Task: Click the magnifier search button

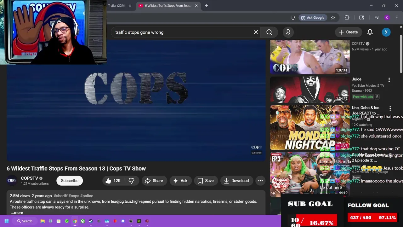Action: pos(269,32)
